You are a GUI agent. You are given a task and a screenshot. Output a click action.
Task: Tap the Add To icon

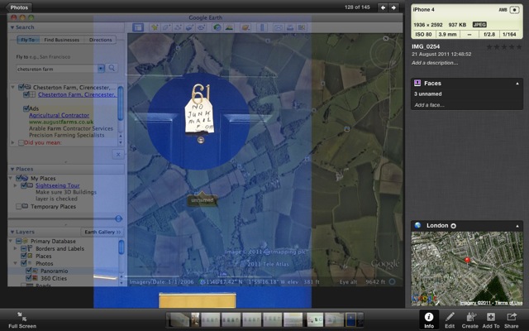click(491, 319)
